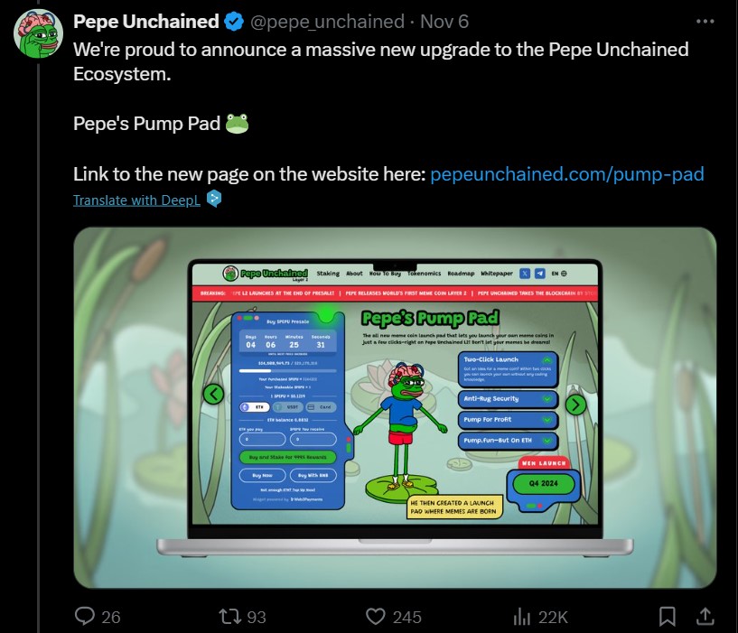738x633 pixels.
Task: Open the @pepe_unchained handle
Action: point(327,22)
